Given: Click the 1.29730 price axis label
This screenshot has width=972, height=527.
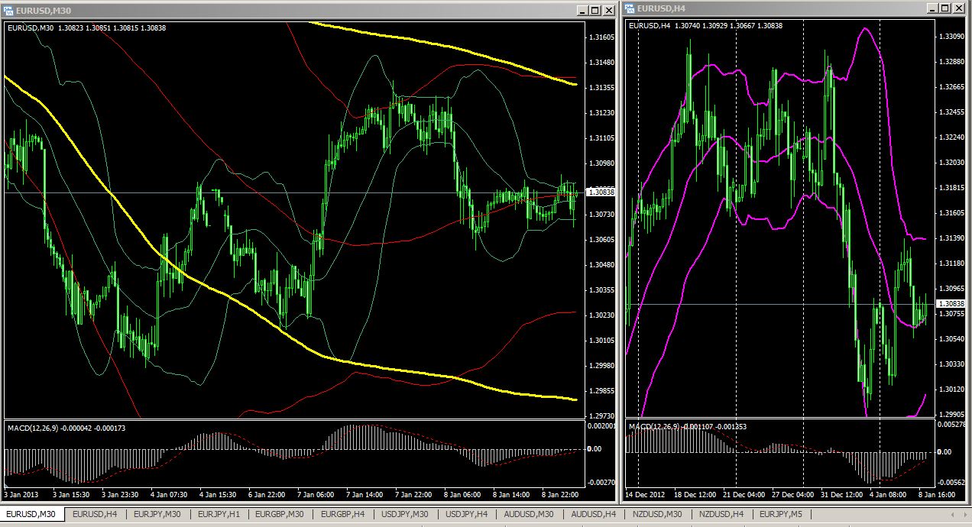Looking at the screenshot, I should click(x=601, y=416).
